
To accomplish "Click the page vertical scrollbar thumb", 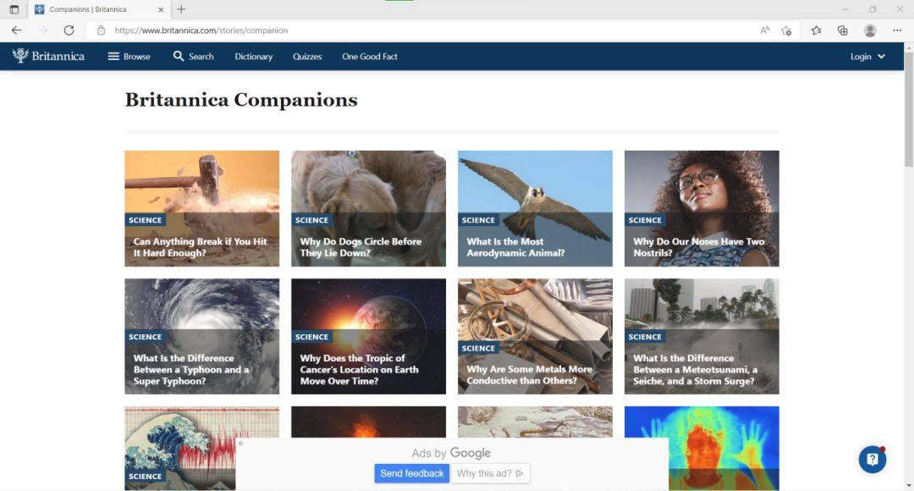I will [908, 109].
